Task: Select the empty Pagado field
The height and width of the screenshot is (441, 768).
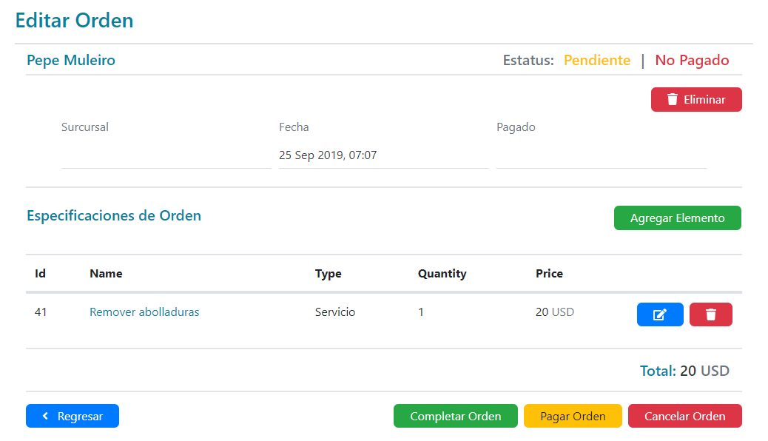Action: click(x=601, y=156)
